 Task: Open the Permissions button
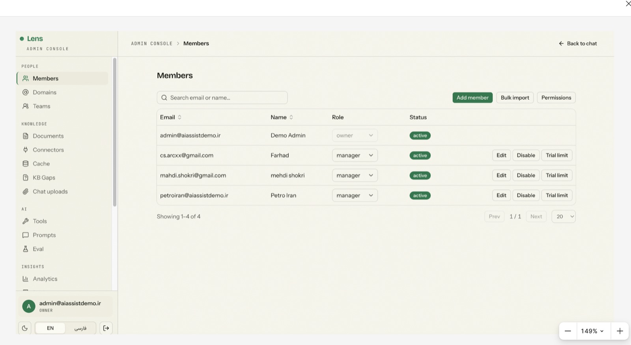click(x=556, y=98)
